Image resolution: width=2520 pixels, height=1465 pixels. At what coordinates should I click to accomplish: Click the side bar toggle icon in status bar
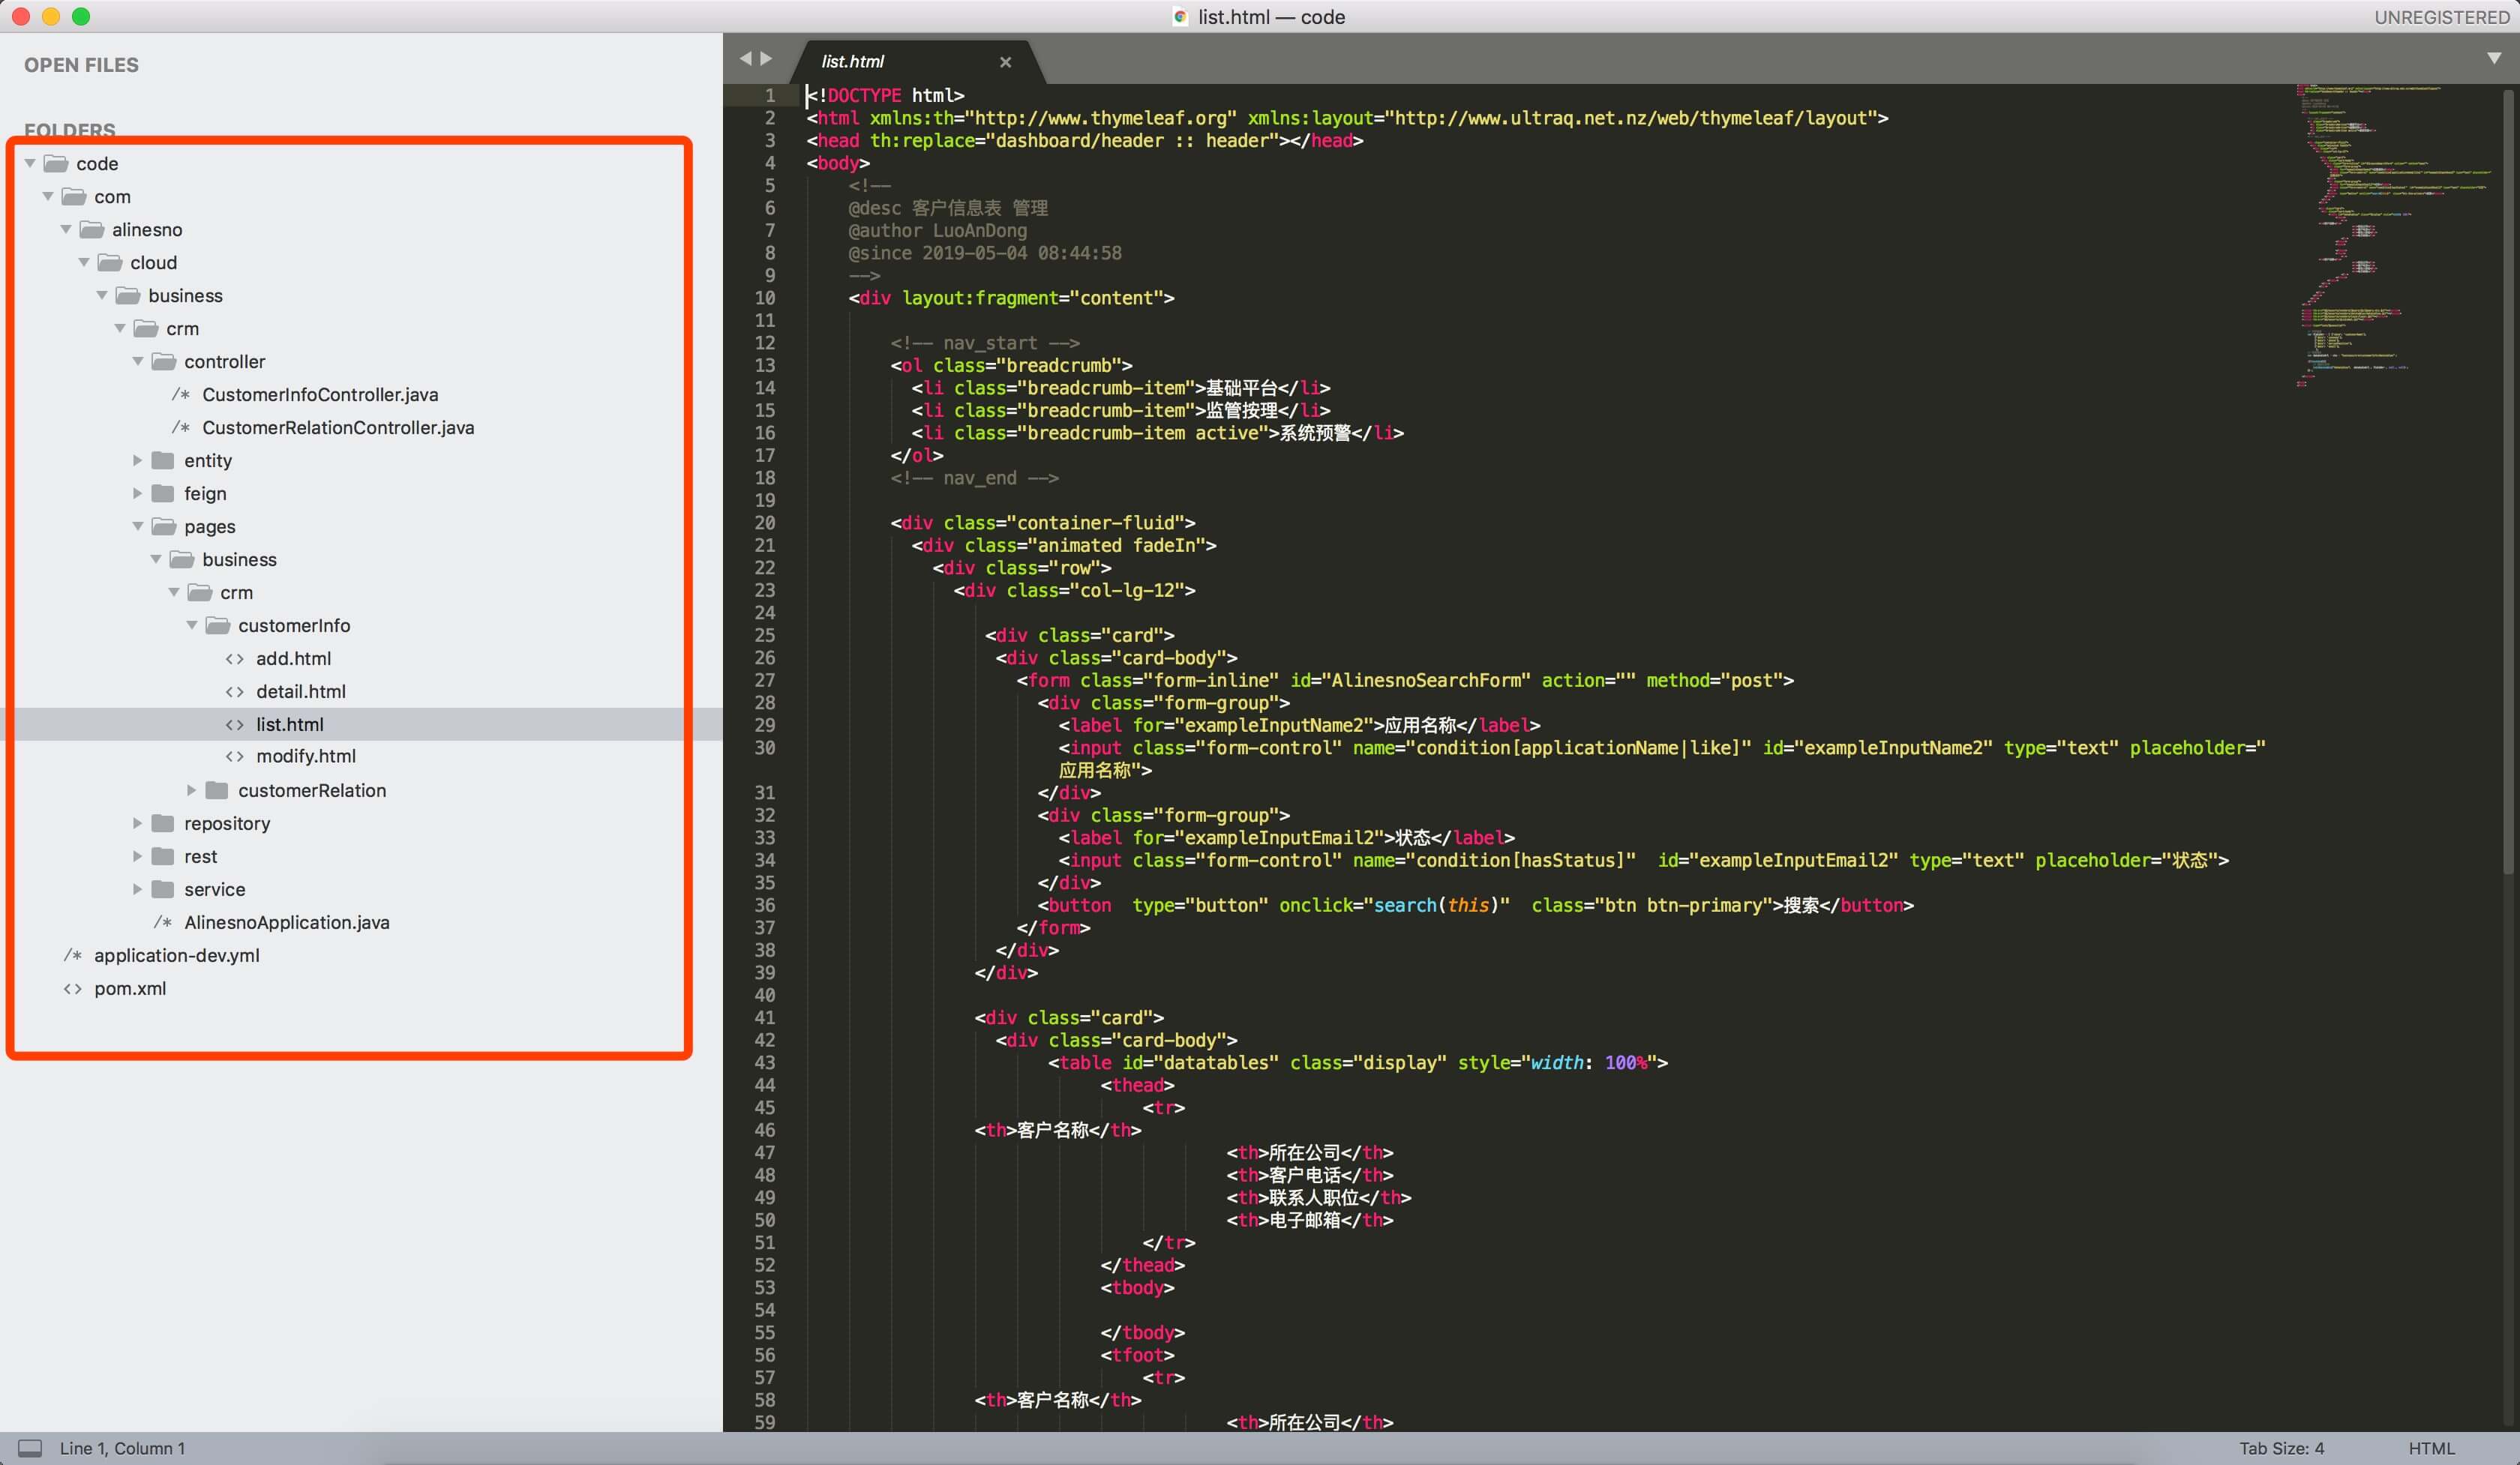(x=30, y=1448)
